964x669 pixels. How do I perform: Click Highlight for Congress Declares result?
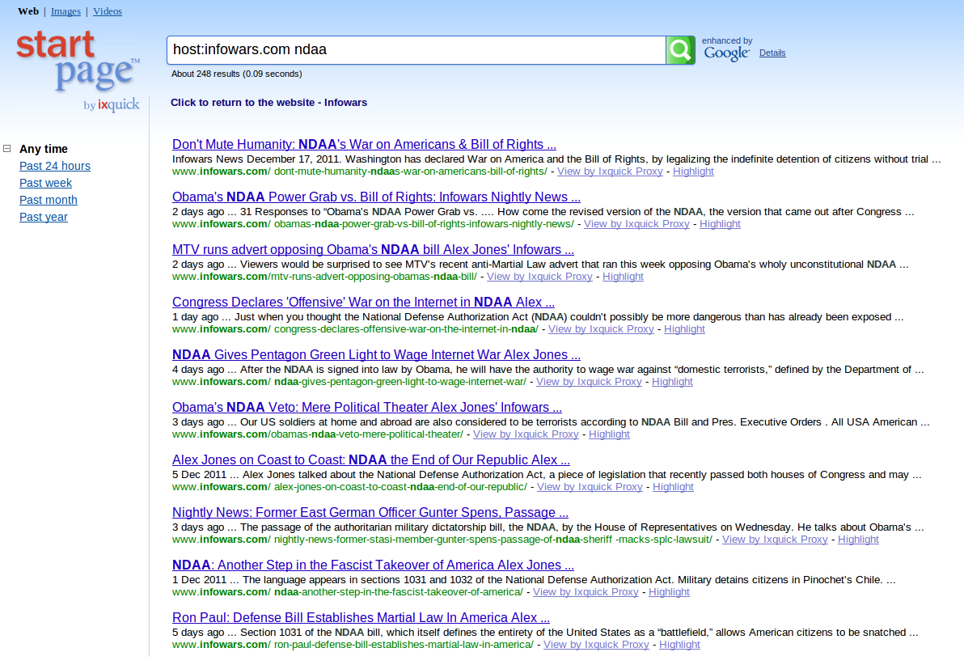[684, 329]
